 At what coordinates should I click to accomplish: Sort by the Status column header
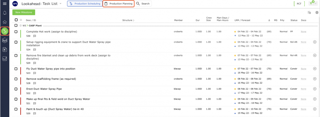click(x=294, y=20)
